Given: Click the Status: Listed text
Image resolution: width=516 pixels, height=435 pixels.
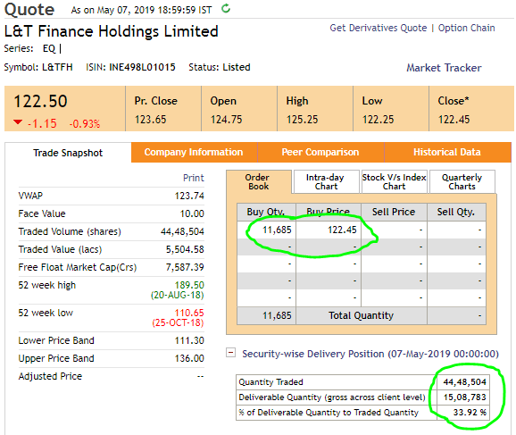Looking at the screenshot, I should point(220,67).
